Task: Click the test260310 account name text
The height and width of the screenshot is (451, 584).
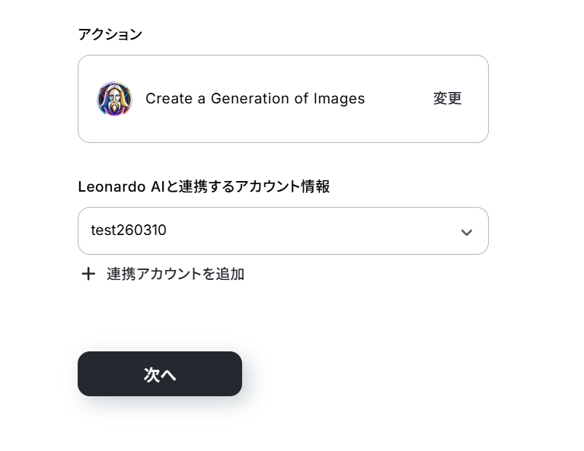Action: click(x=129, y=230)
